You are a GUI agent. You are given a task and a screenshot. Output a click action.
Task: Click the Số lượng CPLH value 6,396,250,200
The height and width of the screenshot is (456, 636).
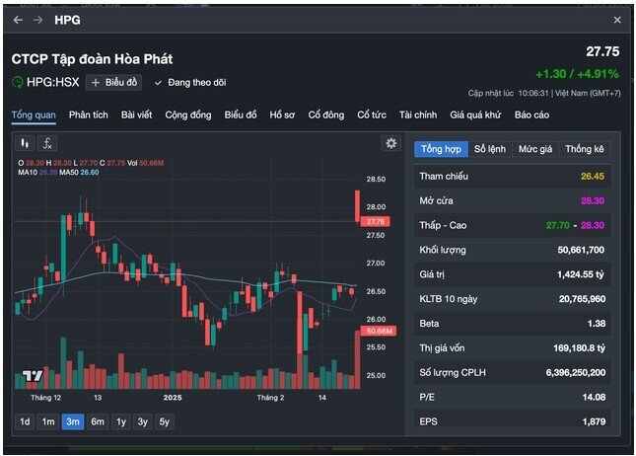(576, 373)
